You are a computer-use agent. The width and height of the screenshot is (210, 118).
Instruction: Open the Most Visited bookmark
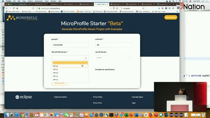point(27,11)
